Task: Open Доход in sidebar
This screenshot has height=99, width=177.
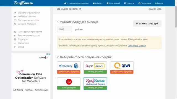Action: [21, 47]
